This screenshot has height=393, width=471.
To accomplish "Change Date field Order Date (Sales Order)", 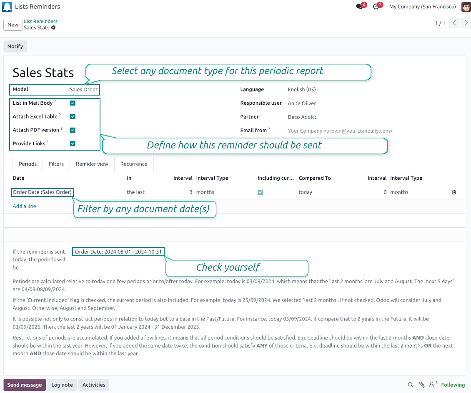I will pyautogui.click(x=42, y=192).
